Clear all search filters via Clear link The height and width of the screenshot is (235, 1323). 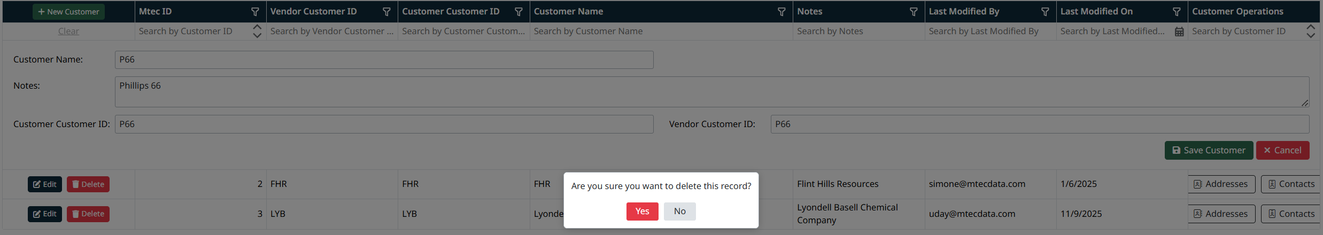point(68,31)
